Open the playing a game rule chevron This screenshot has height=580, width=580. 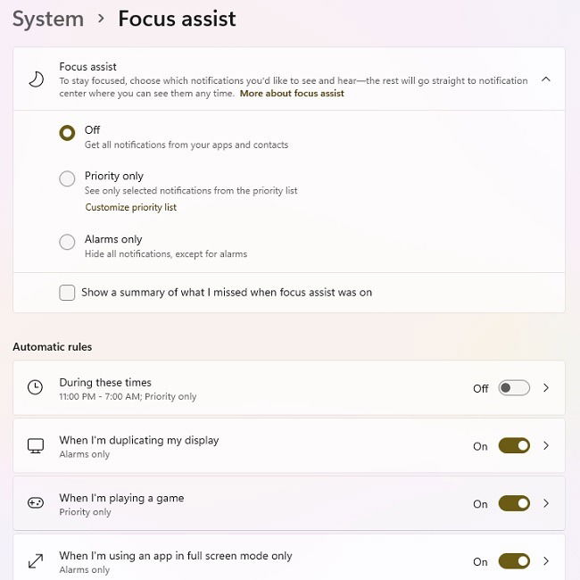tap(546, 503)
